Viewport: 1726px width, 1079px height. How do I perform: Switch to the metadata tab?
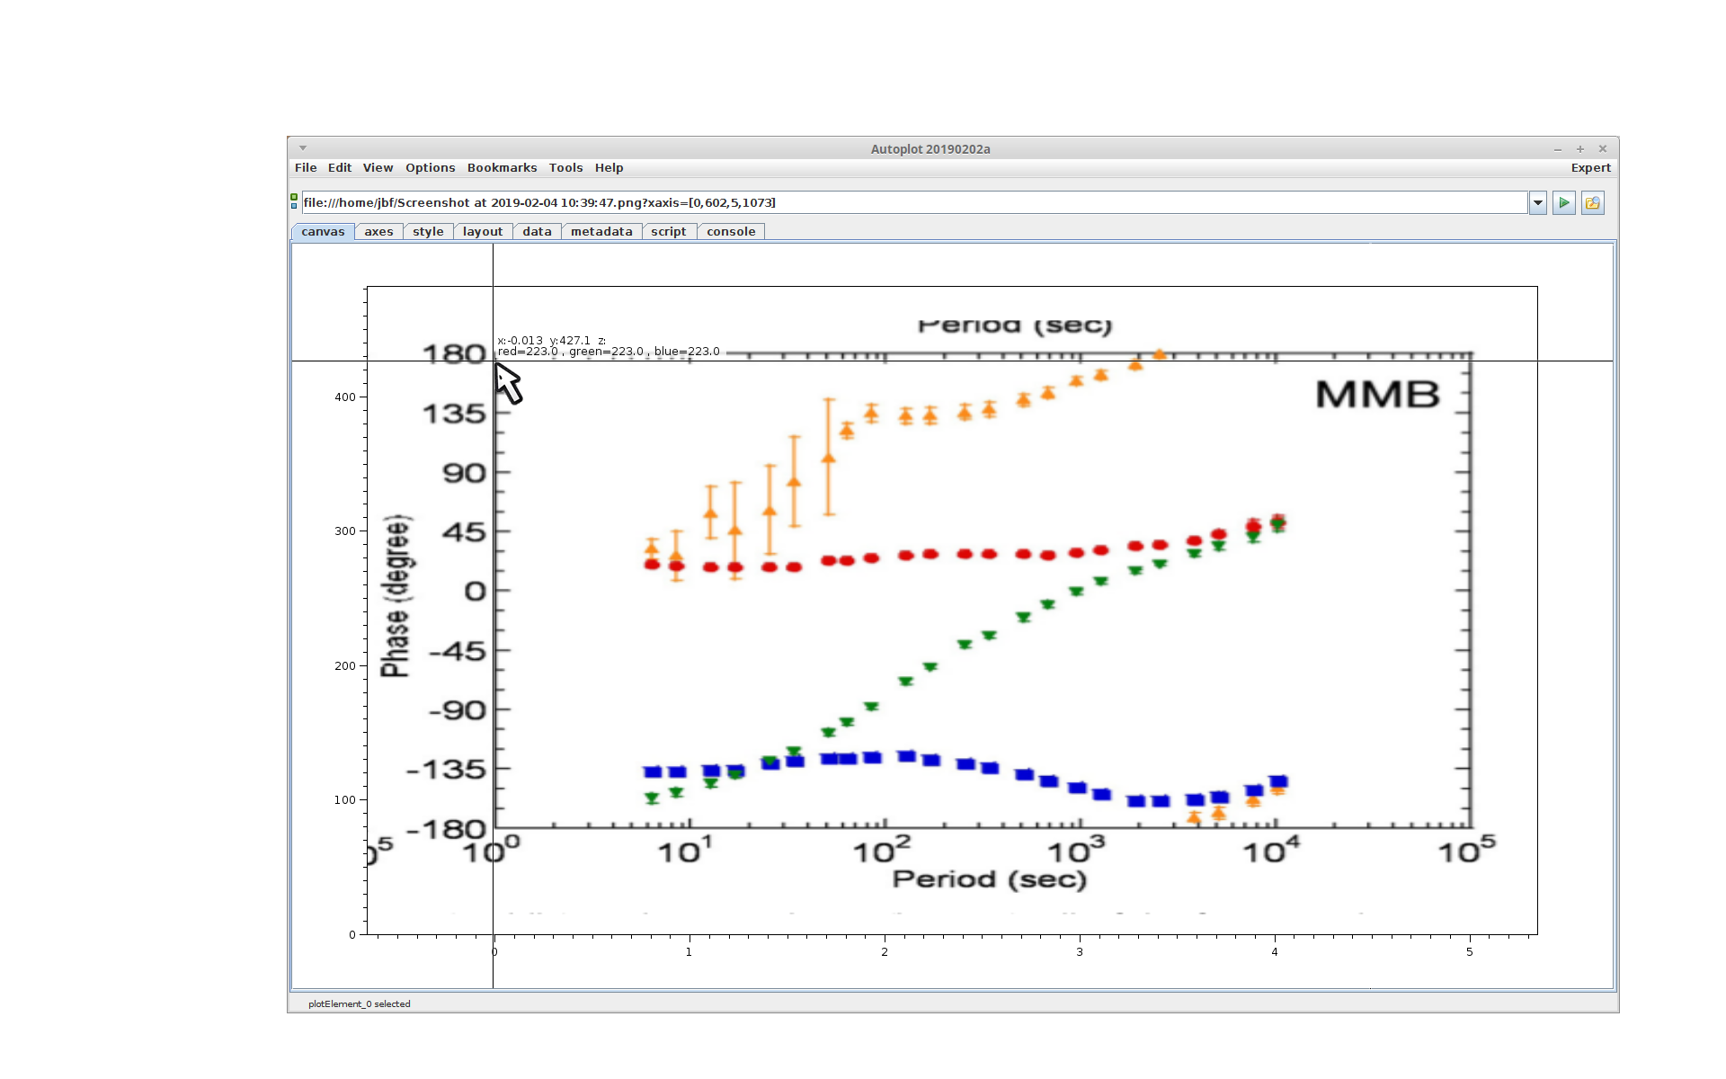(601, 232)
